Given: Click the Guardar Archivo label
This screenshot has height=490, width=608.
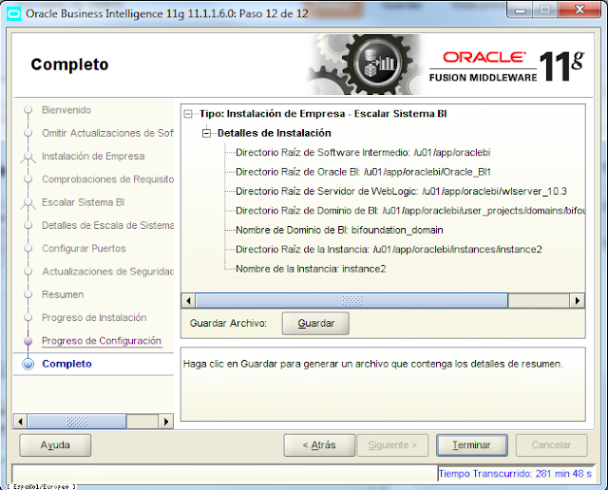Looking at the screenshot, I should pos(228,323).
